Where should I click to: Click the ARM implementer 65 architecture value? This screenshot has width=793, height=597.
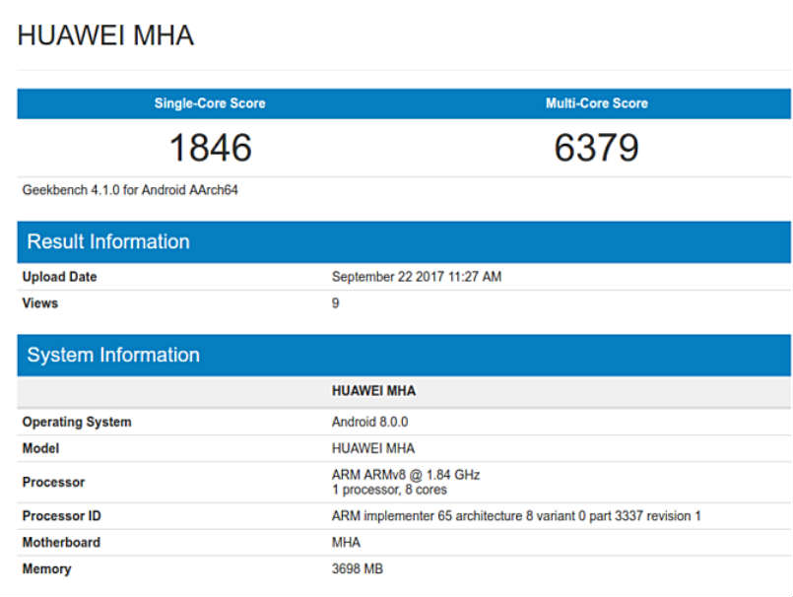(x=516, y=516)
